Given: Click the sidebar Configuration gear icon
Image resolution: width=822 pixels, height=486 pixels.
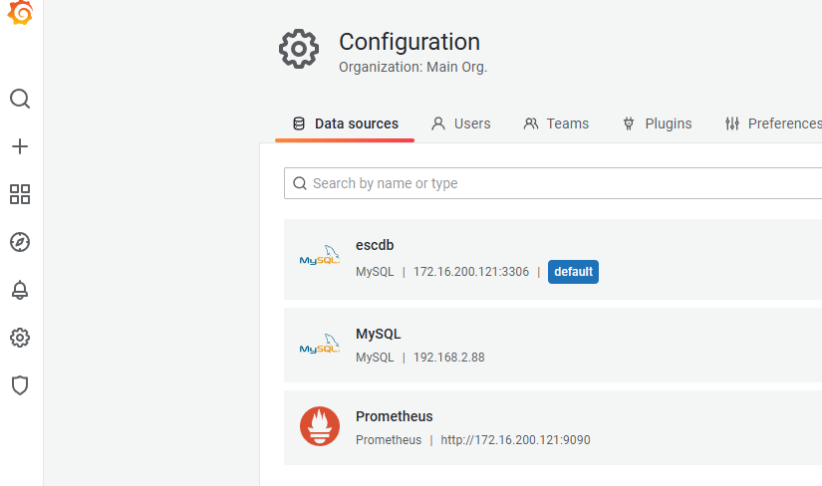Looking at the screenshot, I should 20,338.
